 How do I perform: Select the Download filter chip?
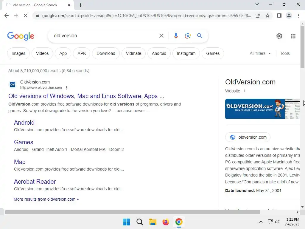(x=106, y=53)
